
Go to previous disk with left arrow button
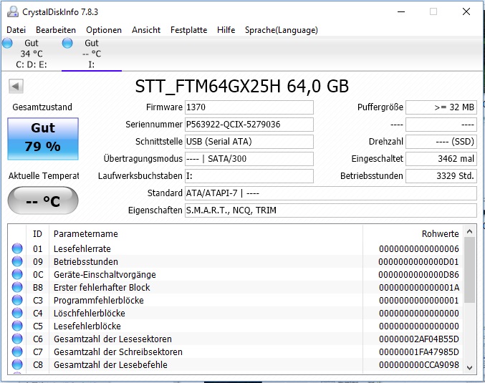pyautogui.click(x=16, y=86)
